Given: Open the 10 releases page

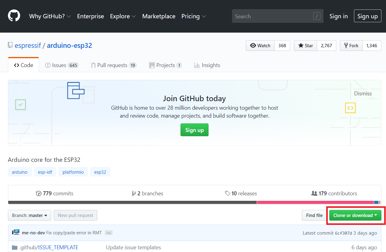Looking at the screenshot, I should pos(241,193).
